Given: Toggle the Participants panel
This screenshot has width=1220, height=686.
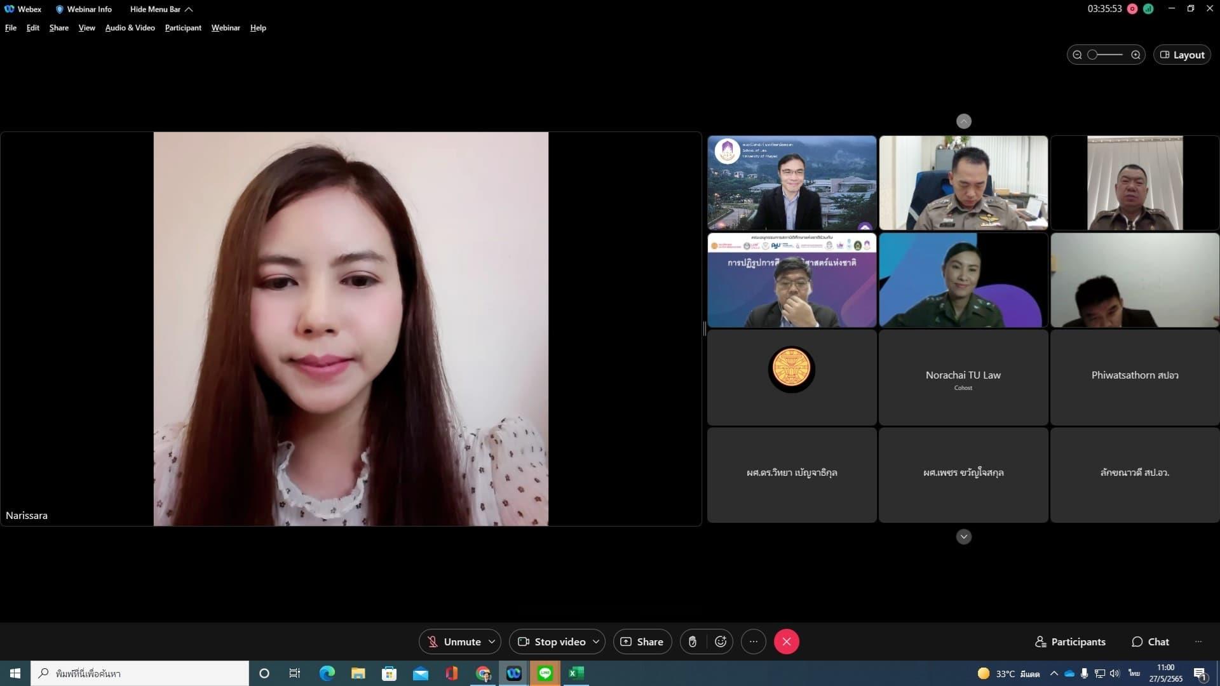Looking at the screenshot, I should point(1070,642).
